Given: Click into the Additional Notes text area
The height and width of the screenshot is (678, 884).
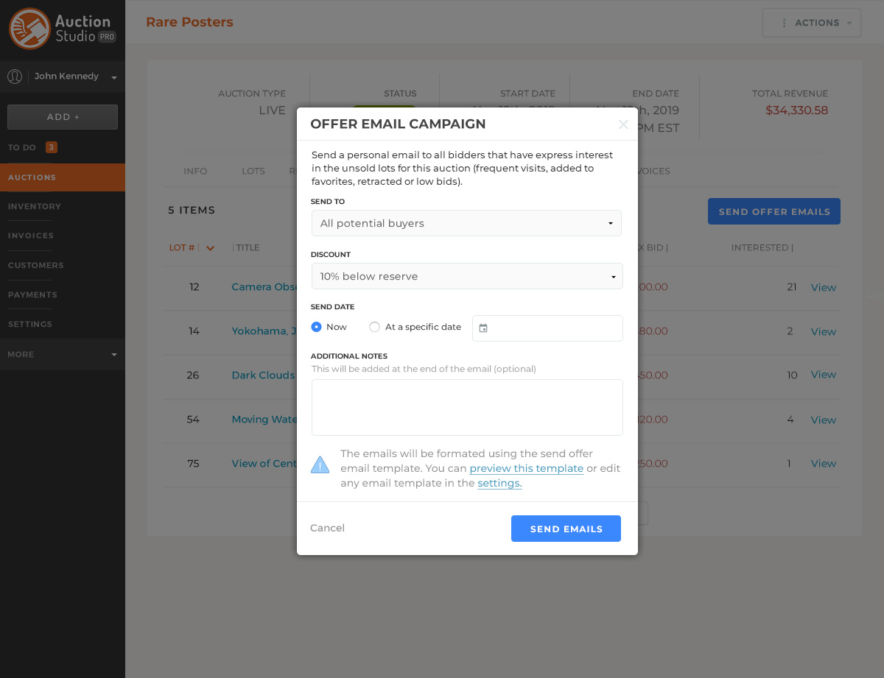Looking at the screenshot, I should coord(466,407).
